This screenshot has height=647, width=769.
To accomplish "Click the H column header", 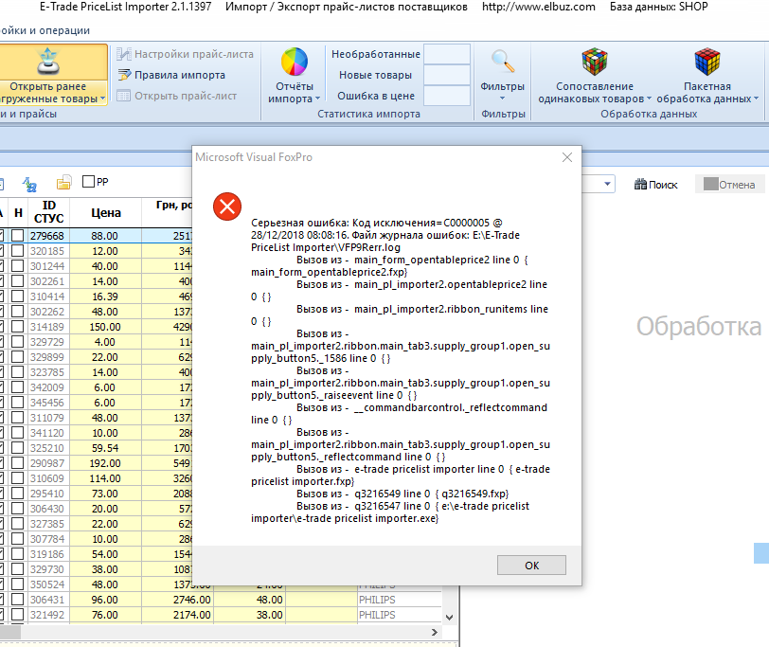I will point(18,212).
